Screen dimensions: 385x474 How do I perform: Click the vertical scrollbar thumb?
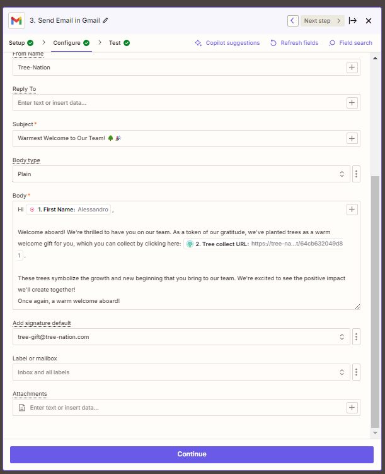tap(375, 302)
